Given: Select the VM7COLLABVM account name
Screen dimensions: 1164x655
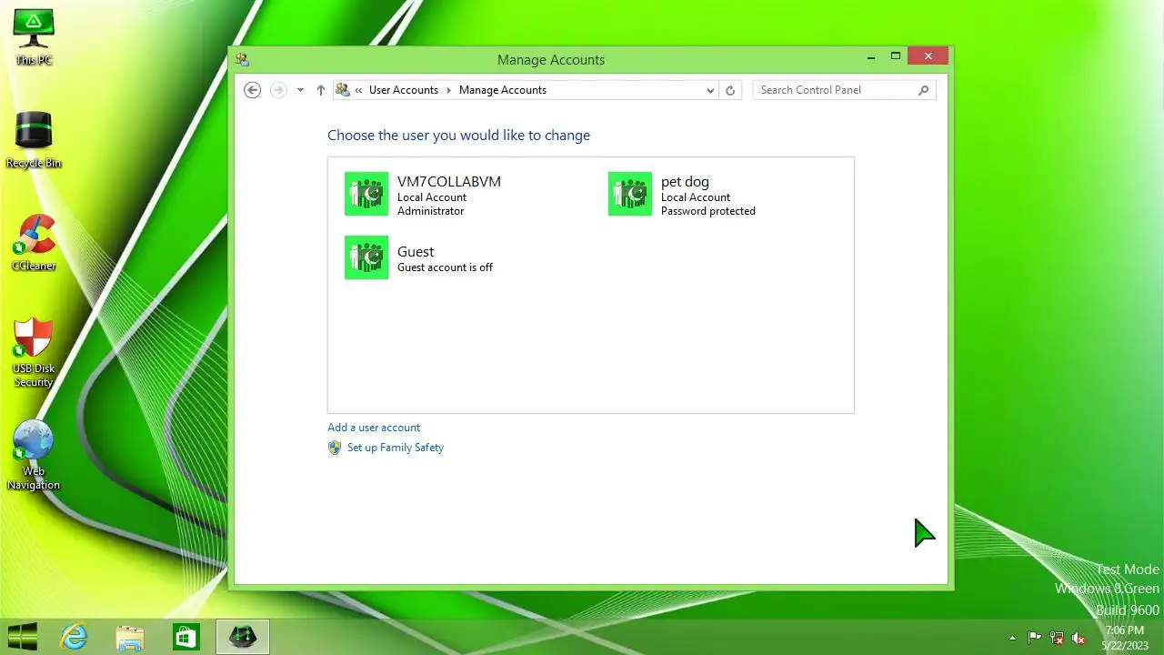Looking at the screenshot, I should click(449, 182).
